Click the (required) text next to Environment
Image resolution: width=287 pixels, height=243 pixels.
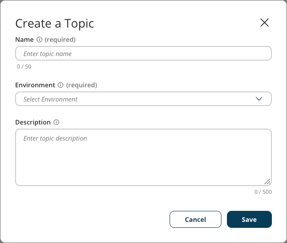pyautogui.click(x=82, y=85)
